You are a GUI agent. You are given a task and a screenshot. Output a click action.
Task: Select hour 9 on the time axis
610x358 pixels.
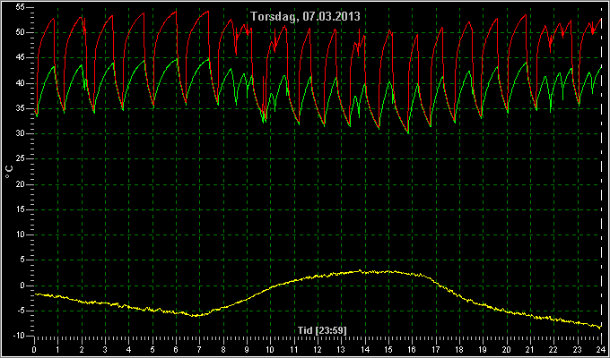click(x=247, y=350)
